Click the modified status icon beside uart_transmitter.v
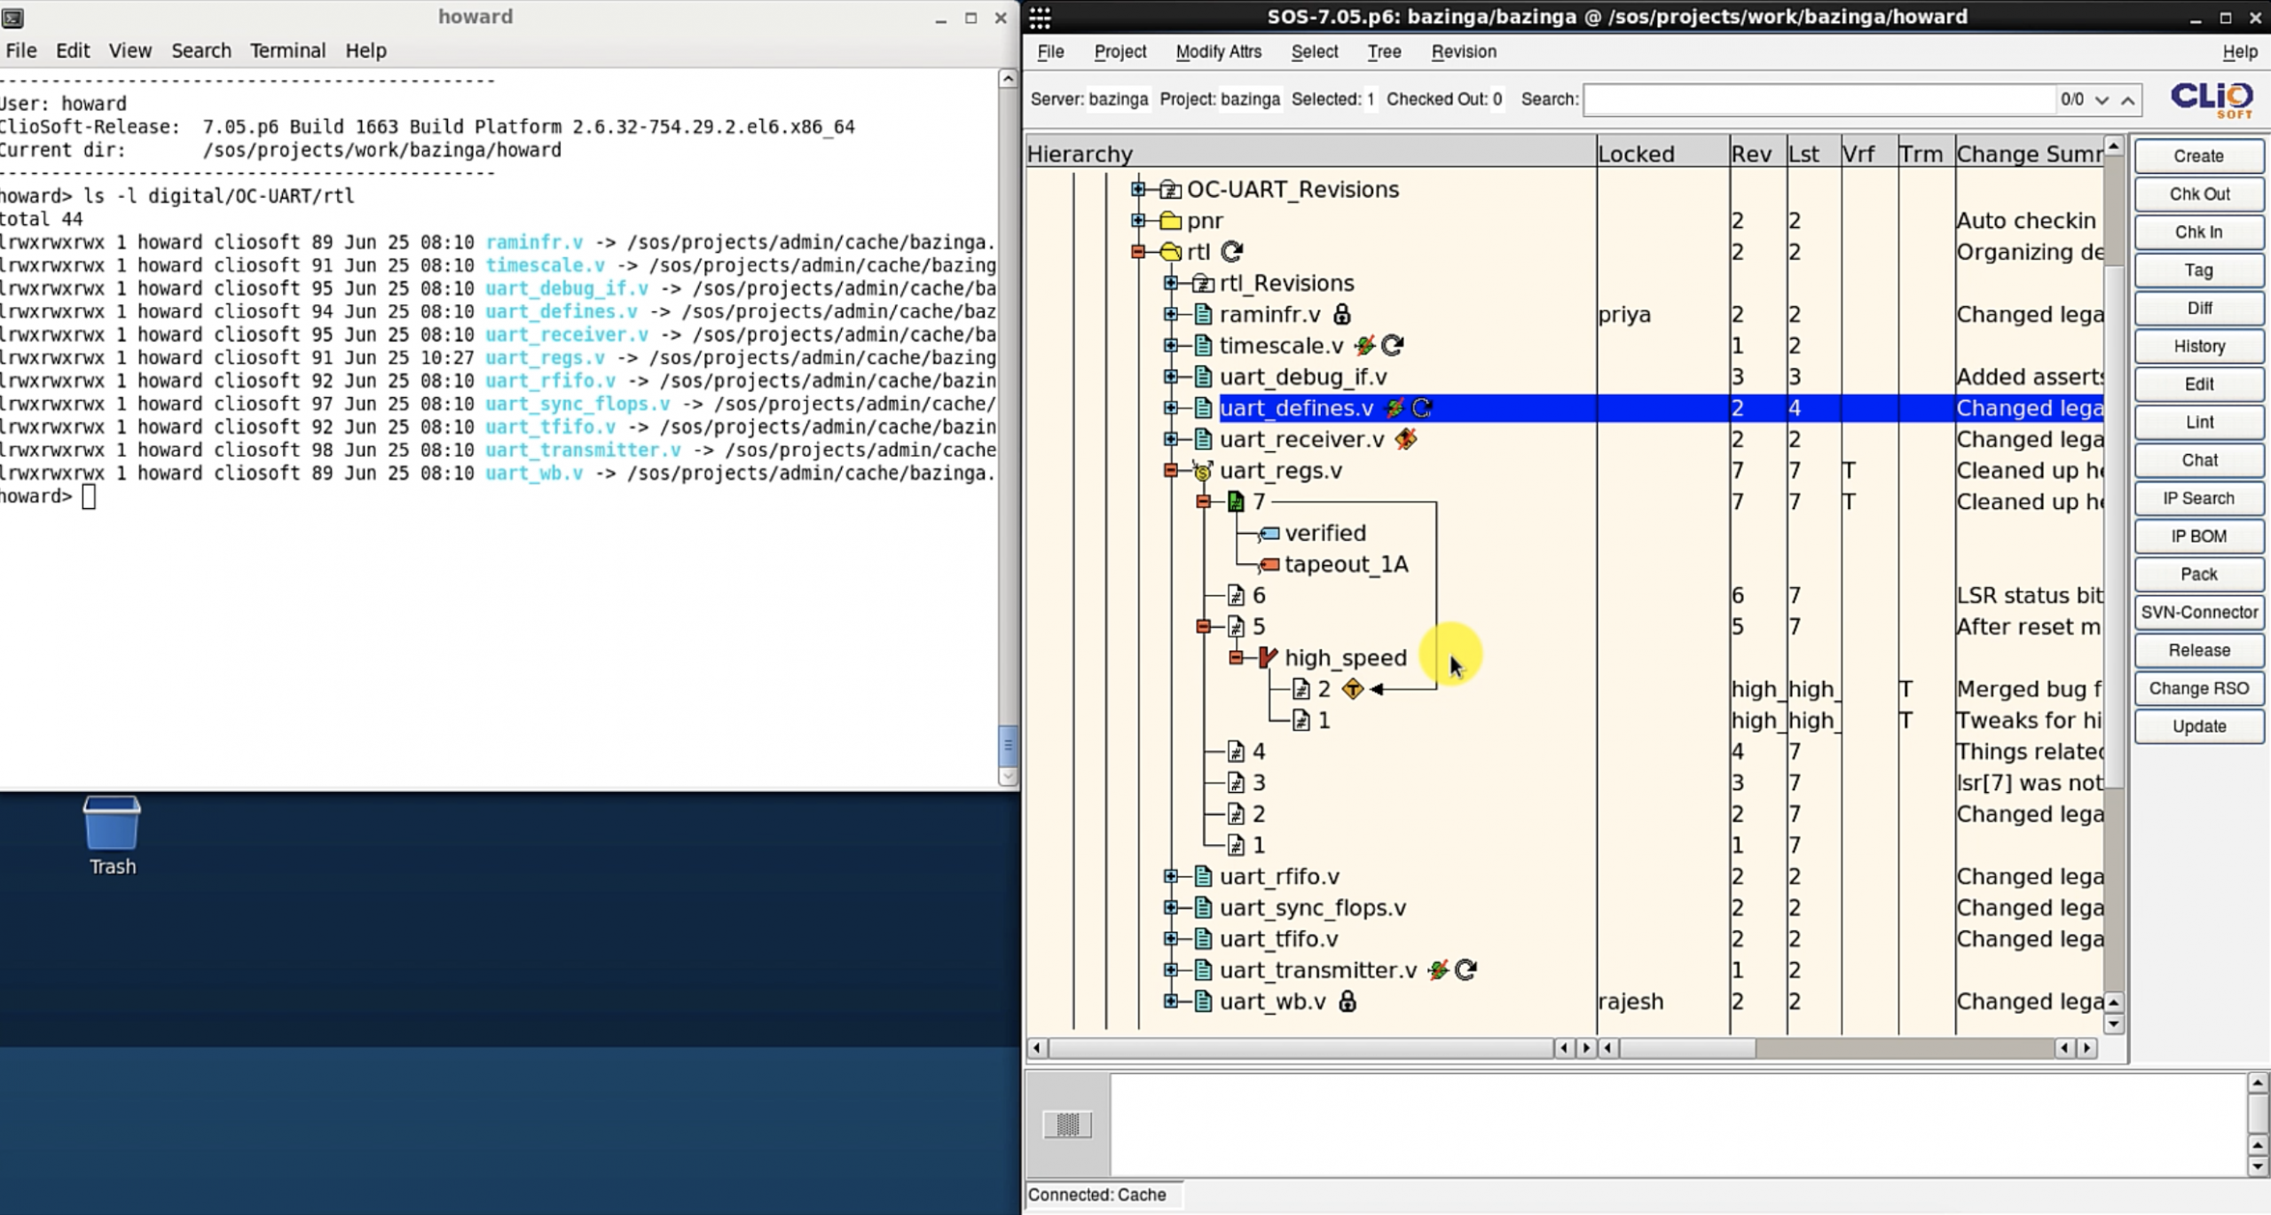The height and width of the screenshot is (1215, 2271). coord(1439,969)
